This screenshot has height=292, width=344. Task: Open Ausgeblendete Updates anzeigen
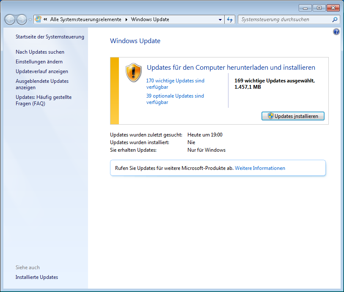pyautogui.click(x=42, y=85)
